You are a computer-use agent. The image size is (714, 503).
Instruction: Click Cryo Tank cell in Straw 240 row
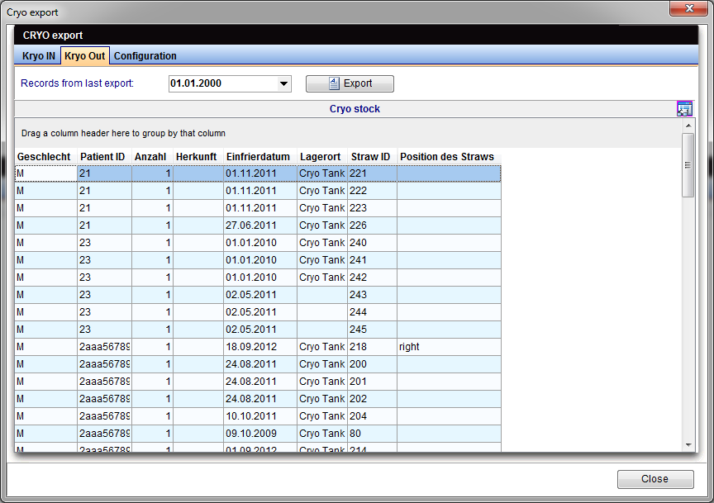pyautogui.click(x=322, y=243)
